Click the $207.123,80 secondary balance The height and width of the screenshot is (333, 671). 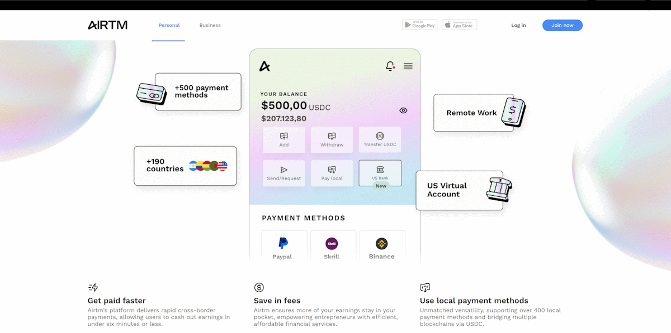283,118
